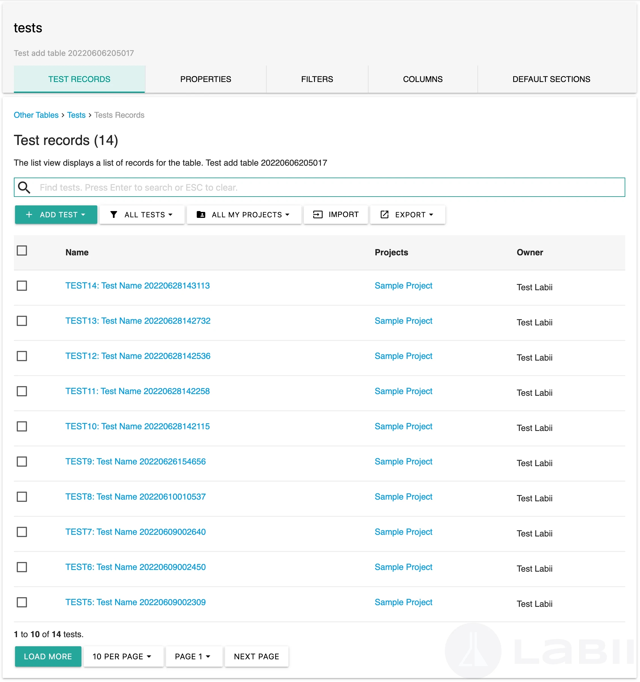This screenshot has width=640, height=682.
Task: Click the plus icon on Add Test
Action: 29,214
